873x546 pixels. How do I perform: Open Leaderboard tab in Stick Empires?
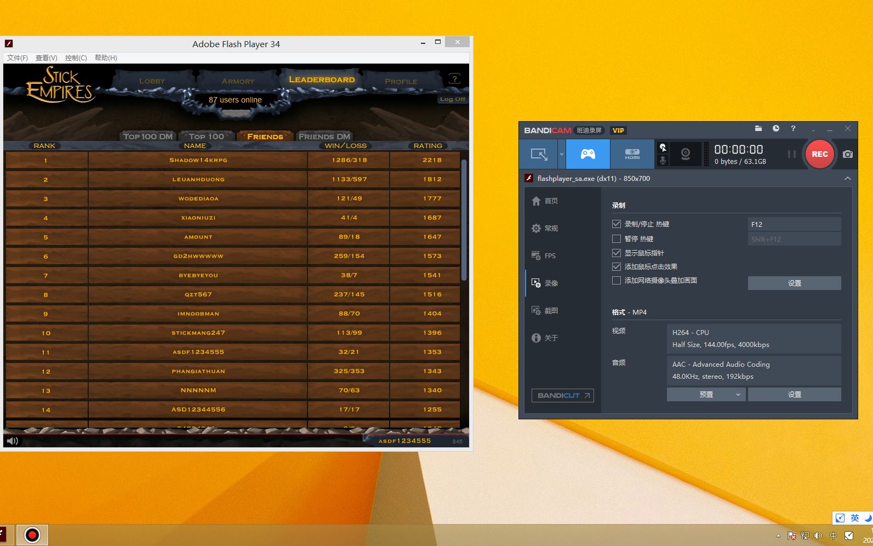tap(322, 79)
